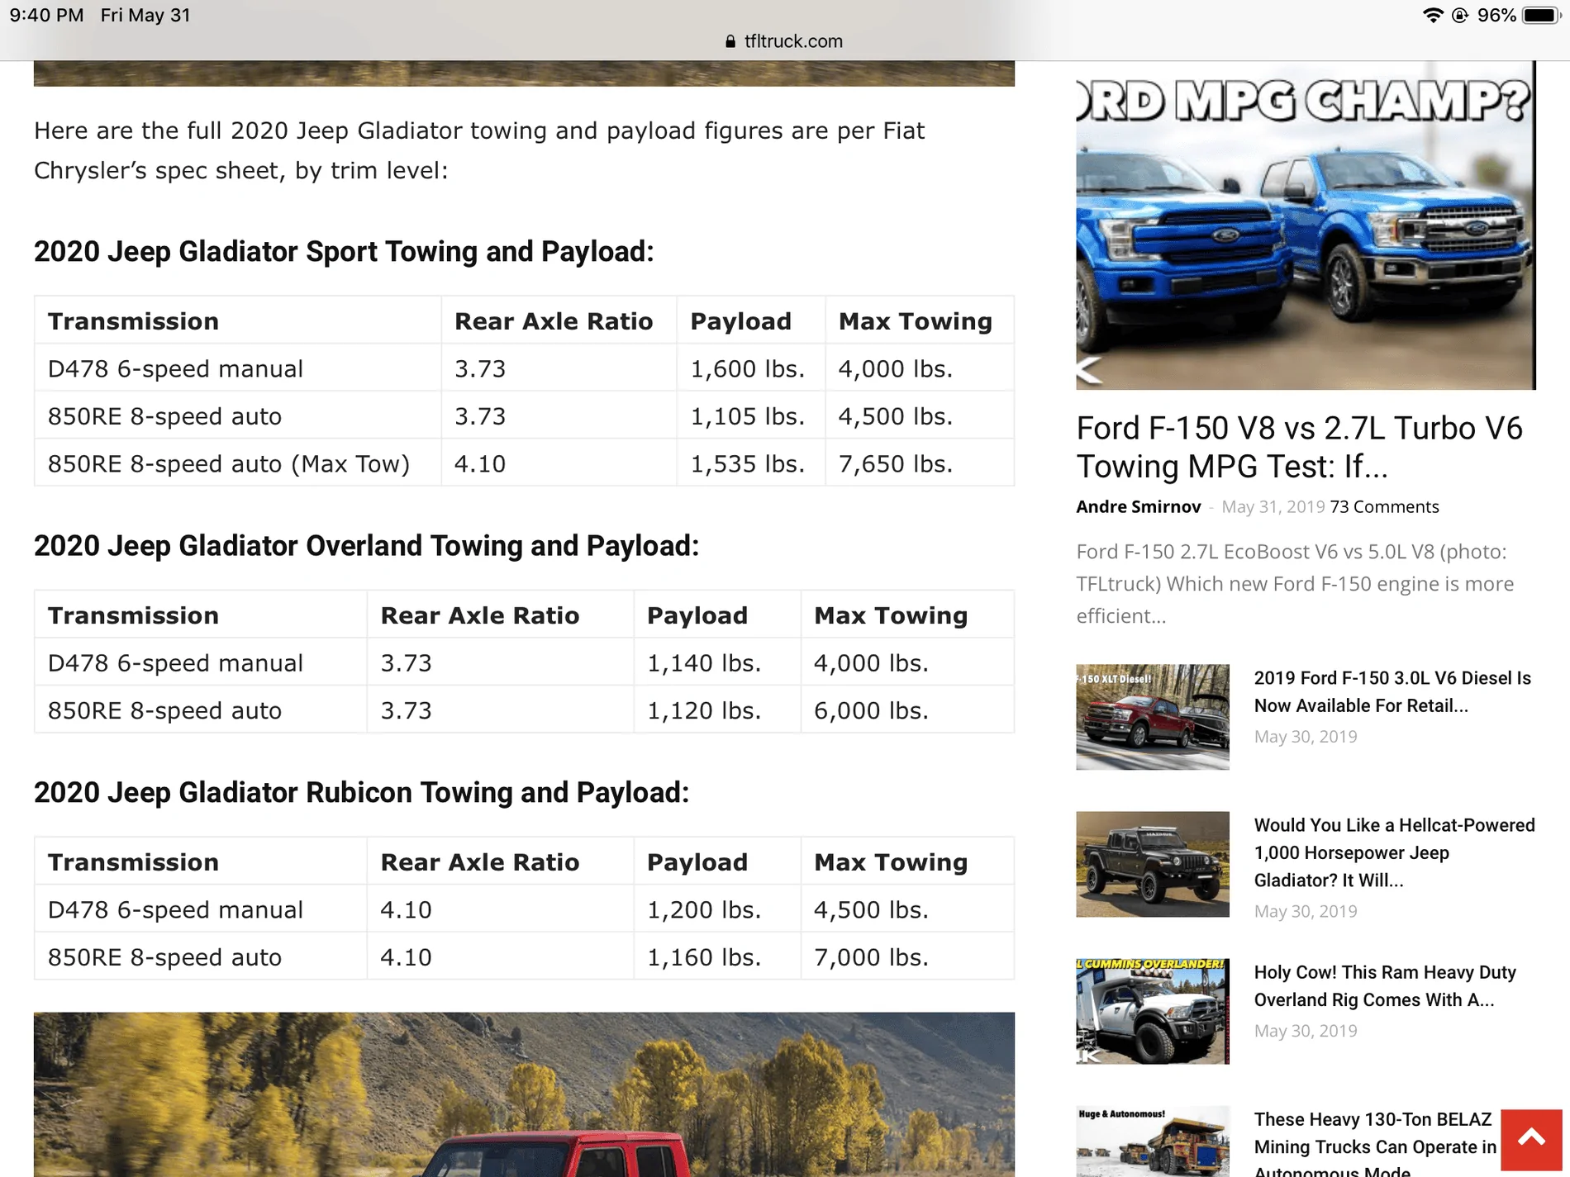Open the black Jeep Gladiator thumbnail

click(1152, 864)
